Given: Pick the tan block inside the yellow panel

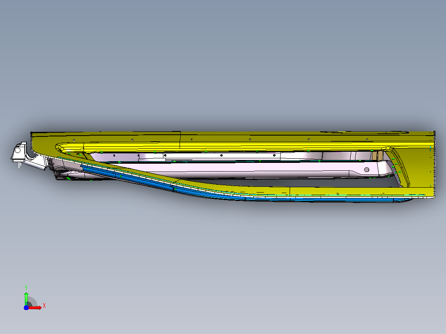Looking at the screenshot, I should pos(377,155).
